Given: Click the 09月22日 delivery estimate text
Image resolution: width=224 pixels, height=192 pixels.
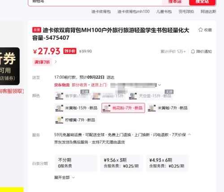Looking at the screenshot, I should coord(96,77).
